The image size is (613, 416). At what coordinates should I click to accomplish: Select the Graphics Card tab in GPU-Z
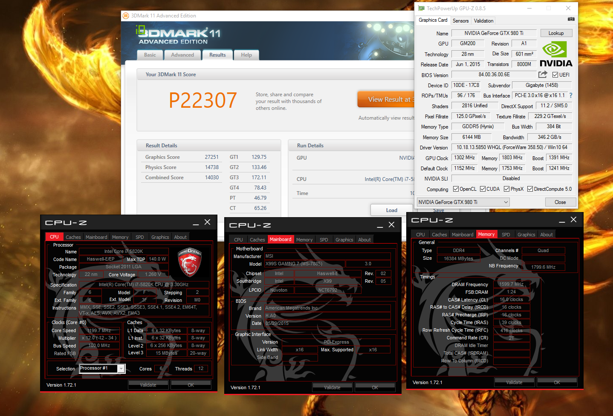coord(433,20)
